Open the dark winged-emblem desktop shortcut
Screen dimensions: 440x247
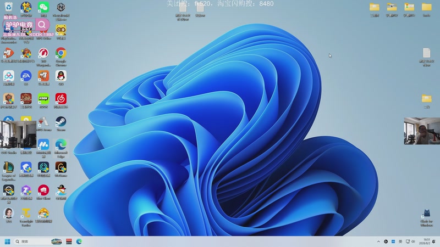click(9, 190)
